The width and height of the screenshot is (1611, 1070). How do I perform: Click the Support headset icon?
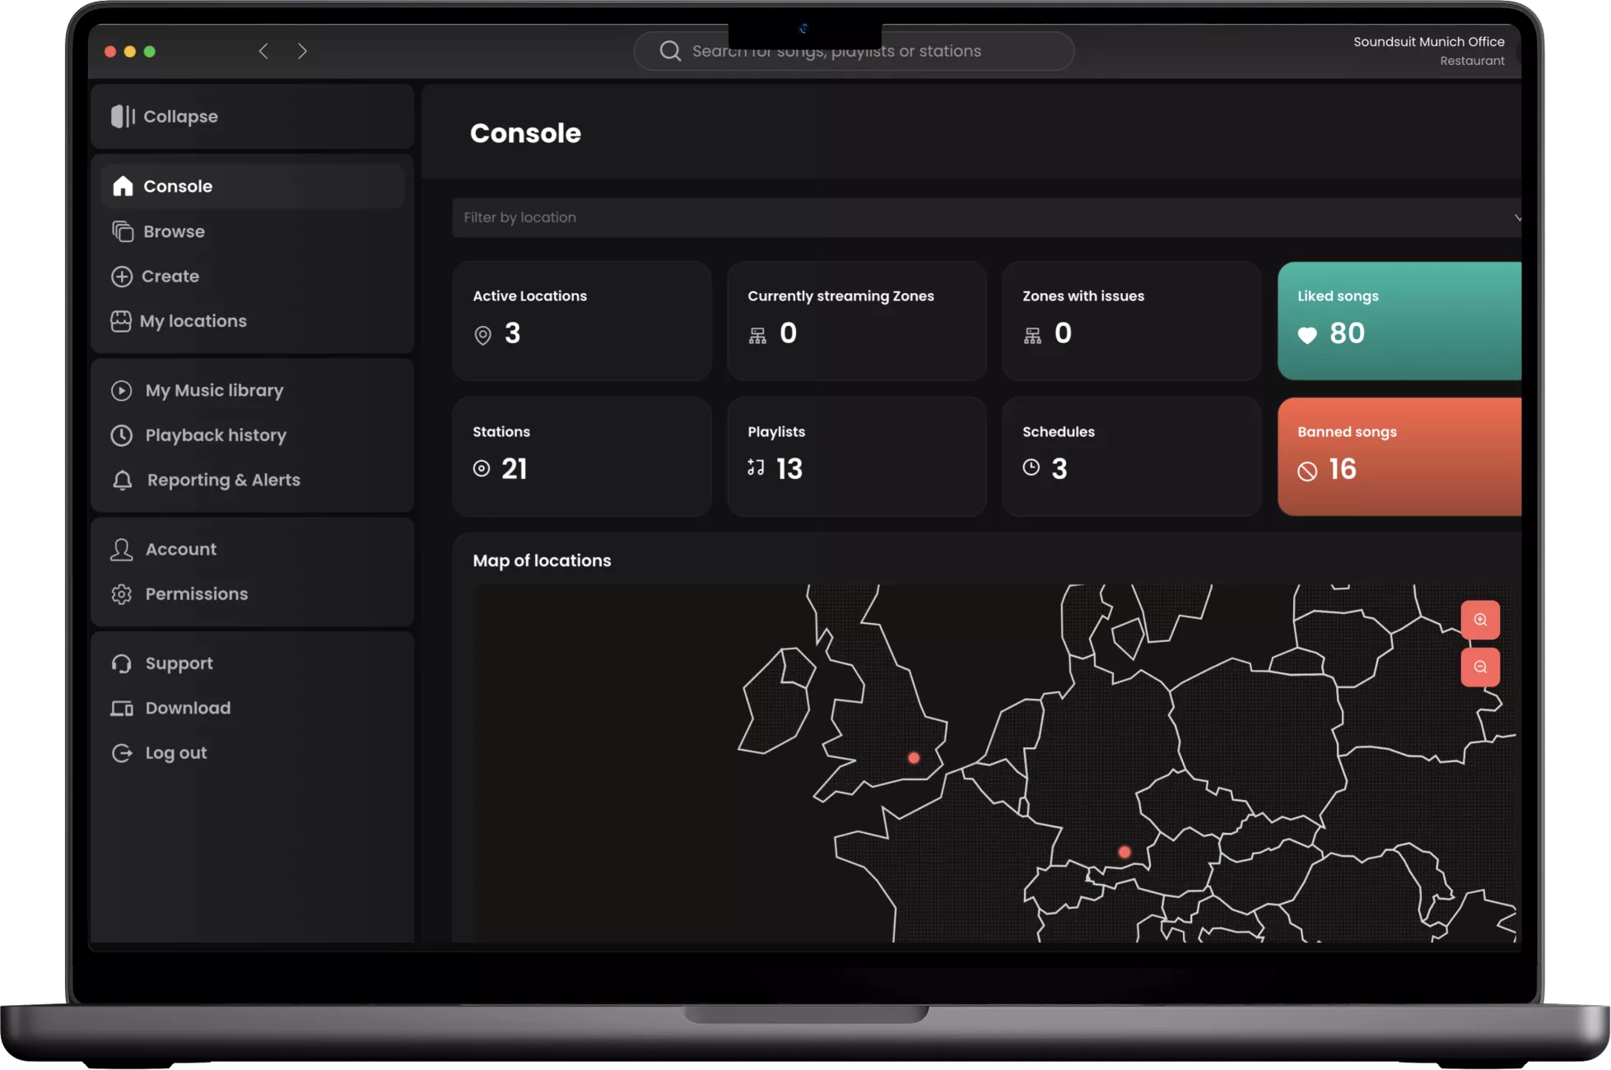click(122, 663)
